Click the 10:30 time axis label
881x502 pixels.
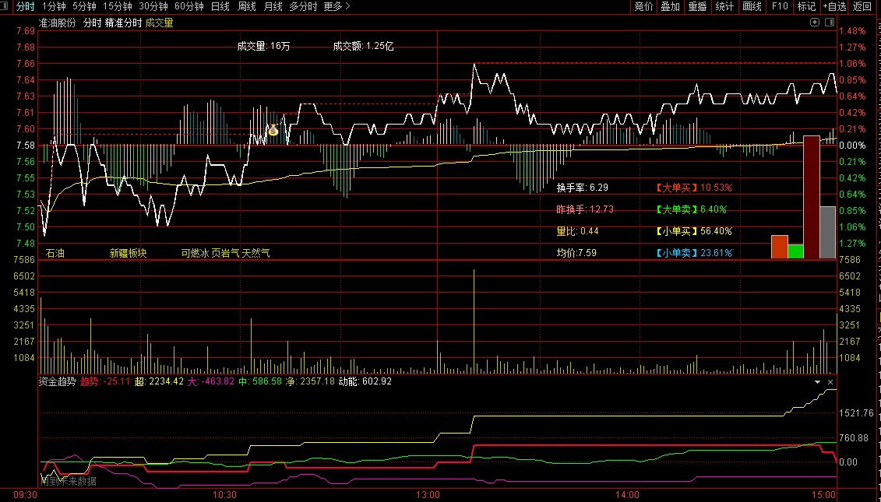tap(225, 495)
